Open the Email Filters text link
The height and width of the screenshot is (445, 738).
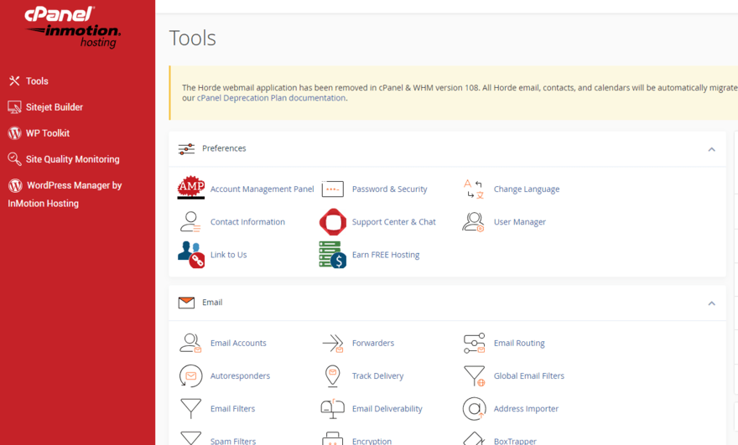coord(232,409)
